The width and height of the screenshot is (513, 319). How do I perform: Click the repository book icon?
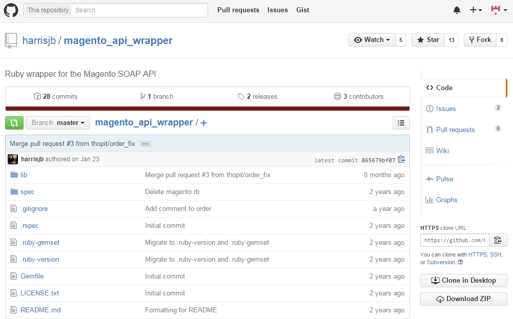(11, 41)
